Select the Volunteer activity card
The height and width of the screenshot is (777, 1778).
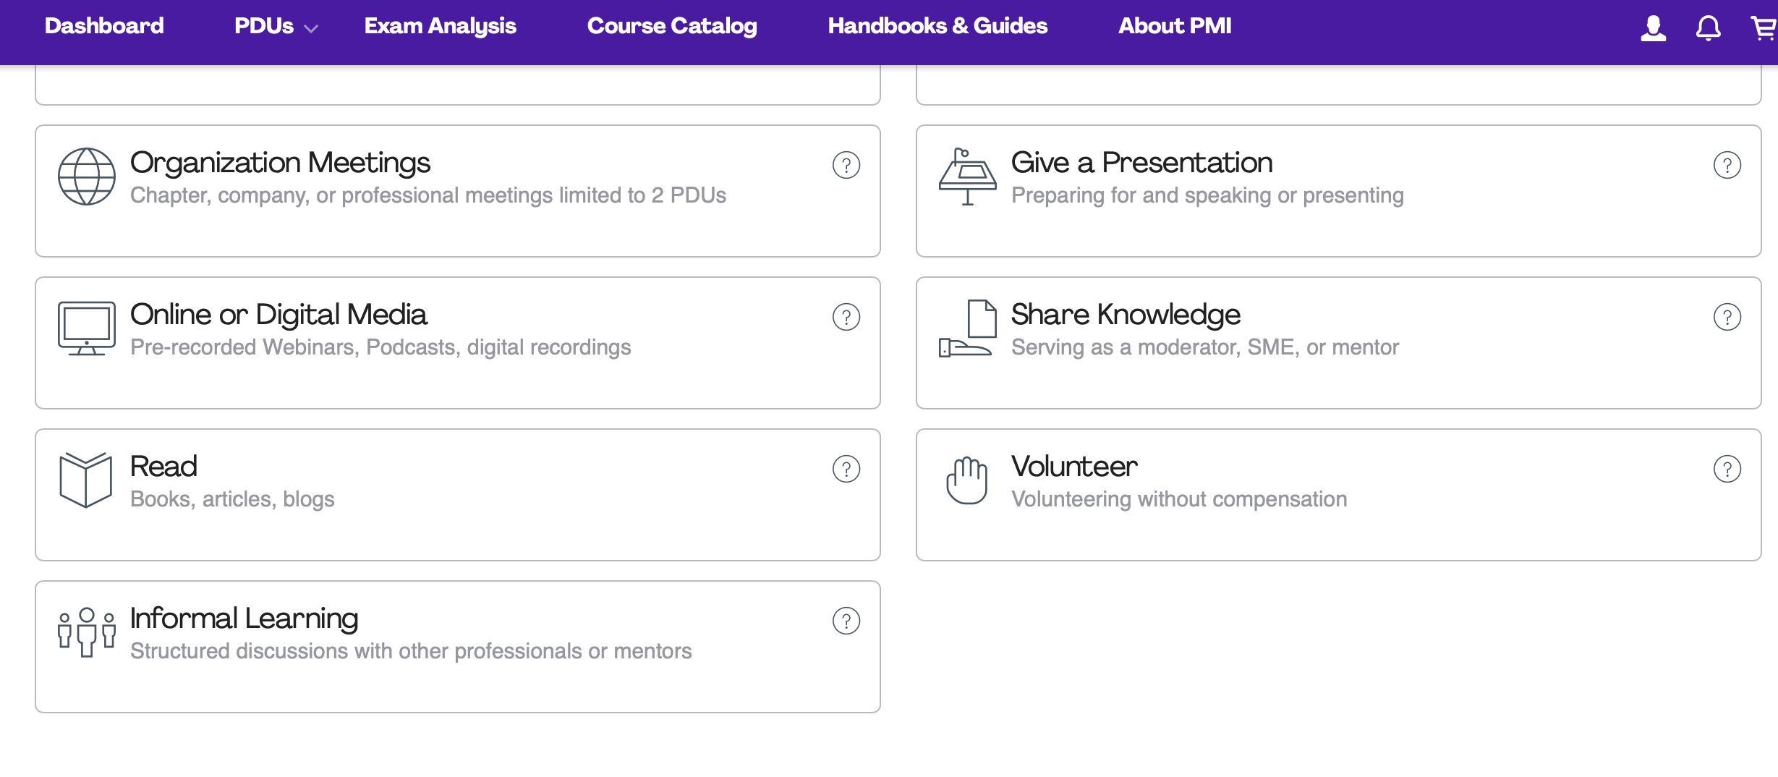pyautogui.click(x=1338, y=495)
